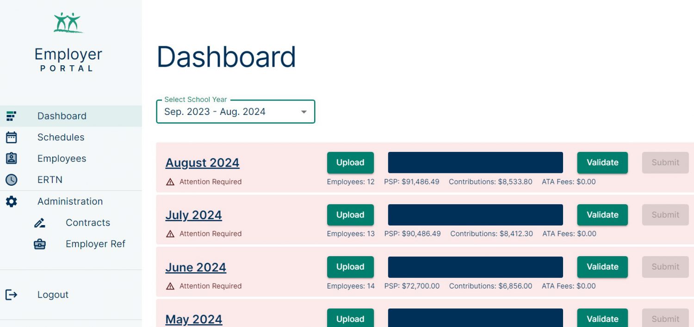
Task: Click the August 2024 progress bar
Action: click(x=475, y=163)
